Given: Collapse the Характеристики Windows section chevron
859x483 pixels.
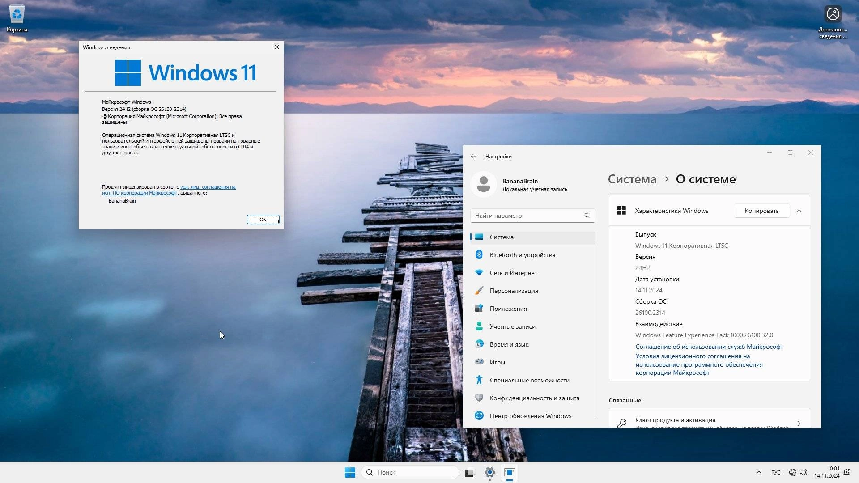Looking at the screenshot, I should point(799,211).
